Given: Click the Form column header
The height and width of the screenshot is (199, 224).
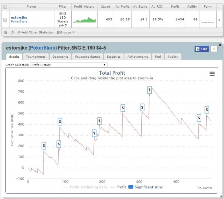Looking at the screenshot, I should click(x=207, y=7).
